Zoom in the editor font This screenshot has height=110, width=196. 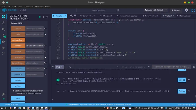pos(75,16)
